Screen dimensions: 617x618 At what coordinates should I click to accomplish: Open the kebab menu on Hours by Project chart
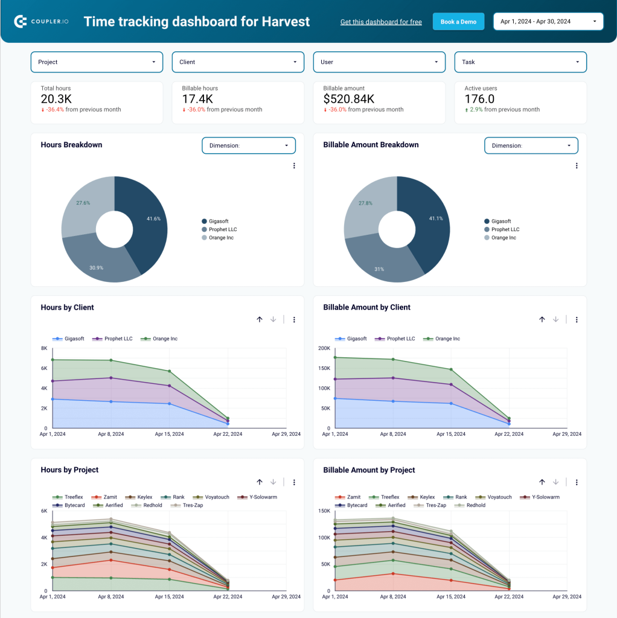(x=294, y=482)
